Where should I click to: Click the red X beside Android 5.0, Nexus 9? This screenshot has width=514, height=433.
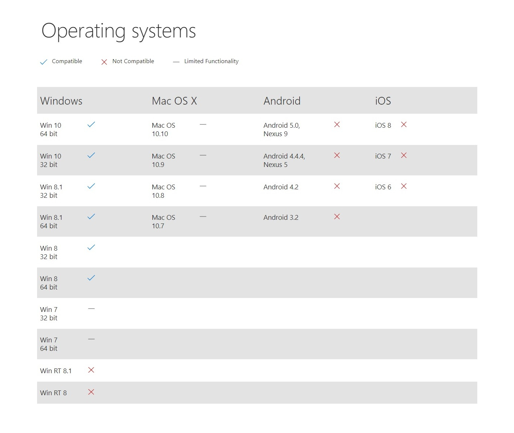pos(337,124)
